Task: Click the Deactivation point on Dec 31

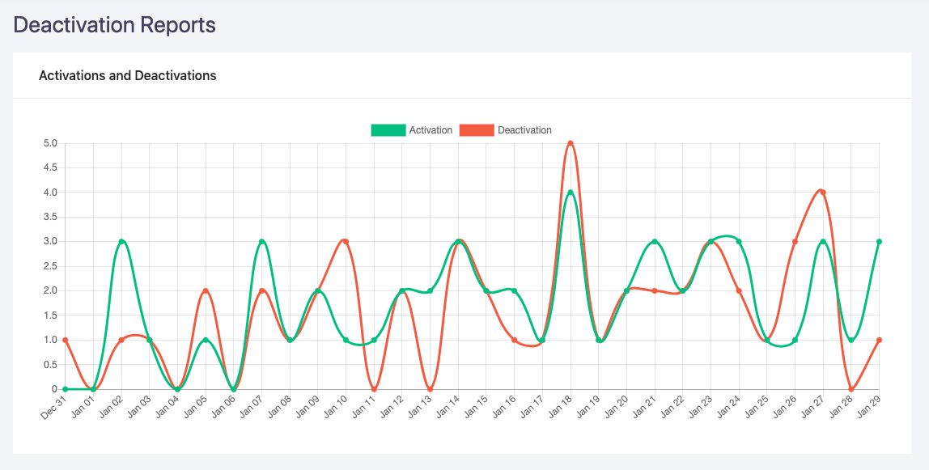Action: coord(66,340)
